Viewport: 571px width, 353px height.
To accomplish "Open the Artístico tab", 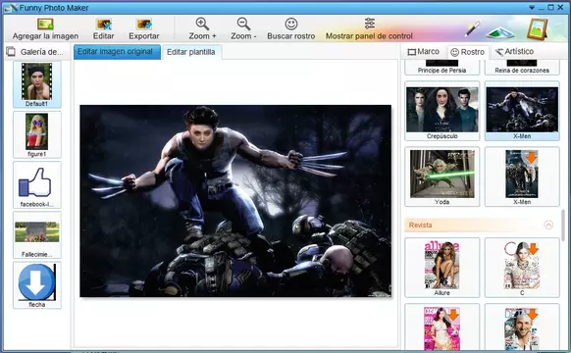I will [514, 52].
